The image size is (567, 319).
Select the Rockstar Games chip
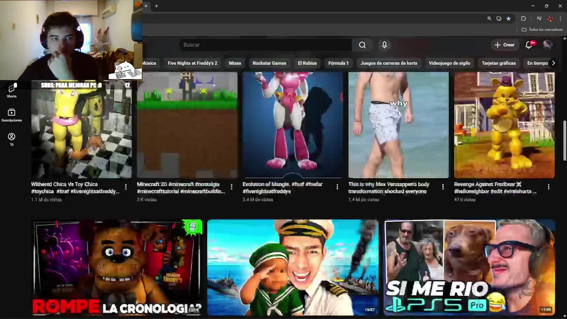269,63
